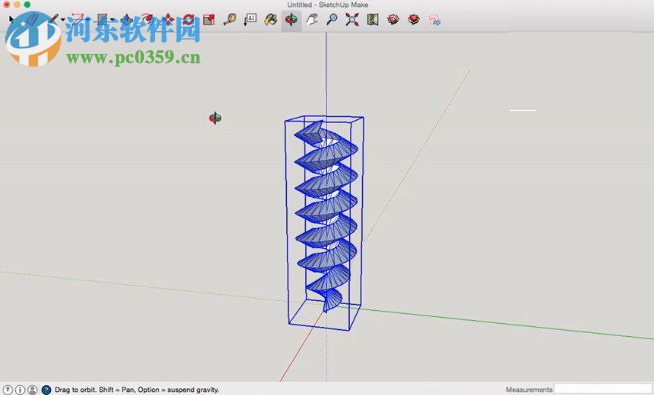Open the Instructor help question icon
This screenshot has height=395, width=654.
(46, 390)
